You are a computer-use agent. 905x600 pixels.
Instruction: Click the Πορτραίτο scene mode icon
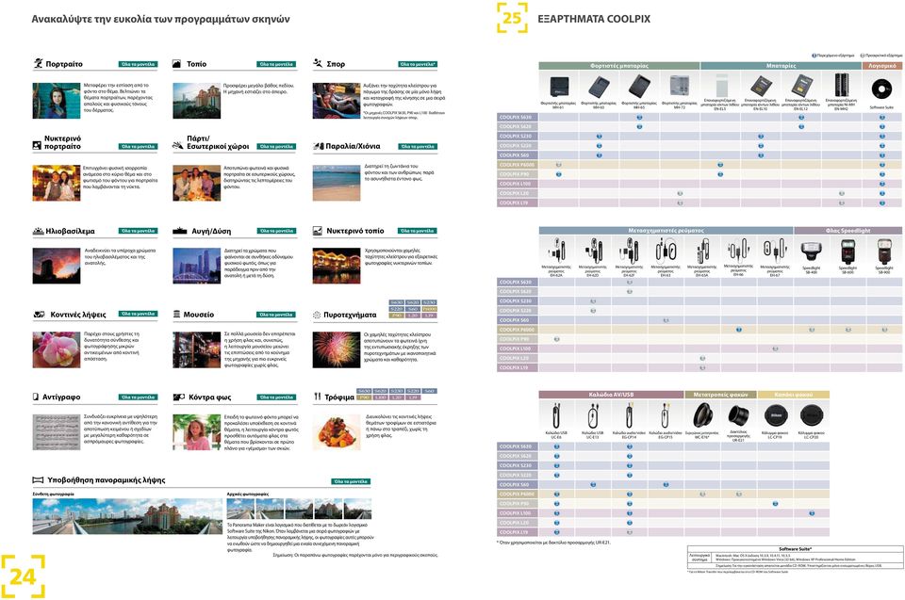click(x=38, y=63)
